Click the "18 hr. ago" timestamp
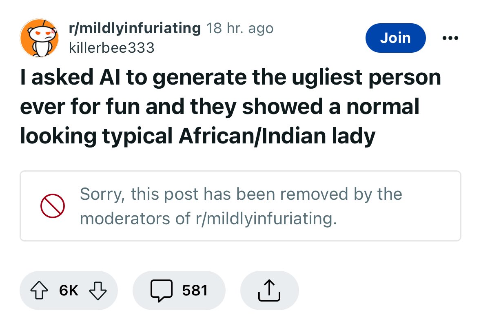Image resolution: width=481 pixels, height=333 pixels. [x=240, y=28]
